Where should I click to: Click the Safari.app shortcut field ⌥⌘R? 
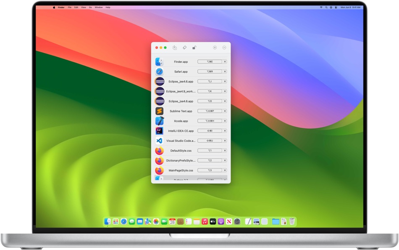(x=210, y=72)
